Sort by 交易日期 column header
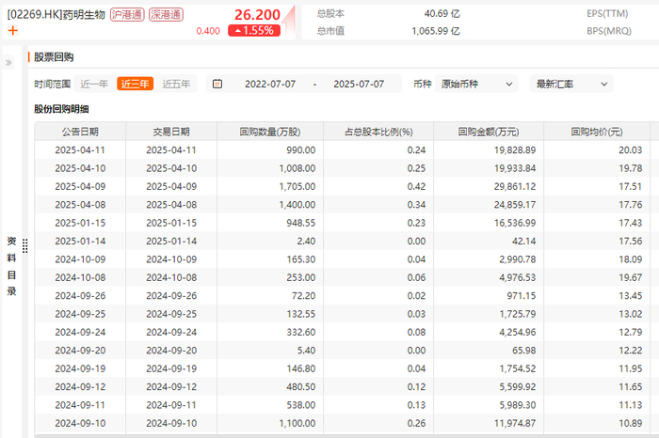Image resolution: width=659 pixels, height=438 pixels. tap(171, 132)
